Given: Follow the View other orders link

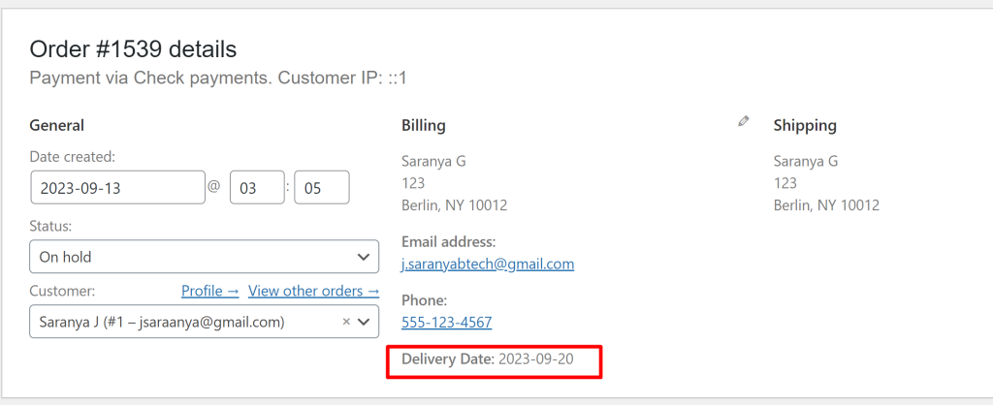Looking at the screenshot, I should coord(313,291).
